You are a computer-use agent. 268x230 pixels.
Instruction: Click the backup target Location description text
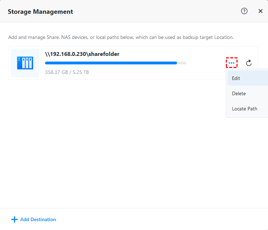click(x=121, y=37)
